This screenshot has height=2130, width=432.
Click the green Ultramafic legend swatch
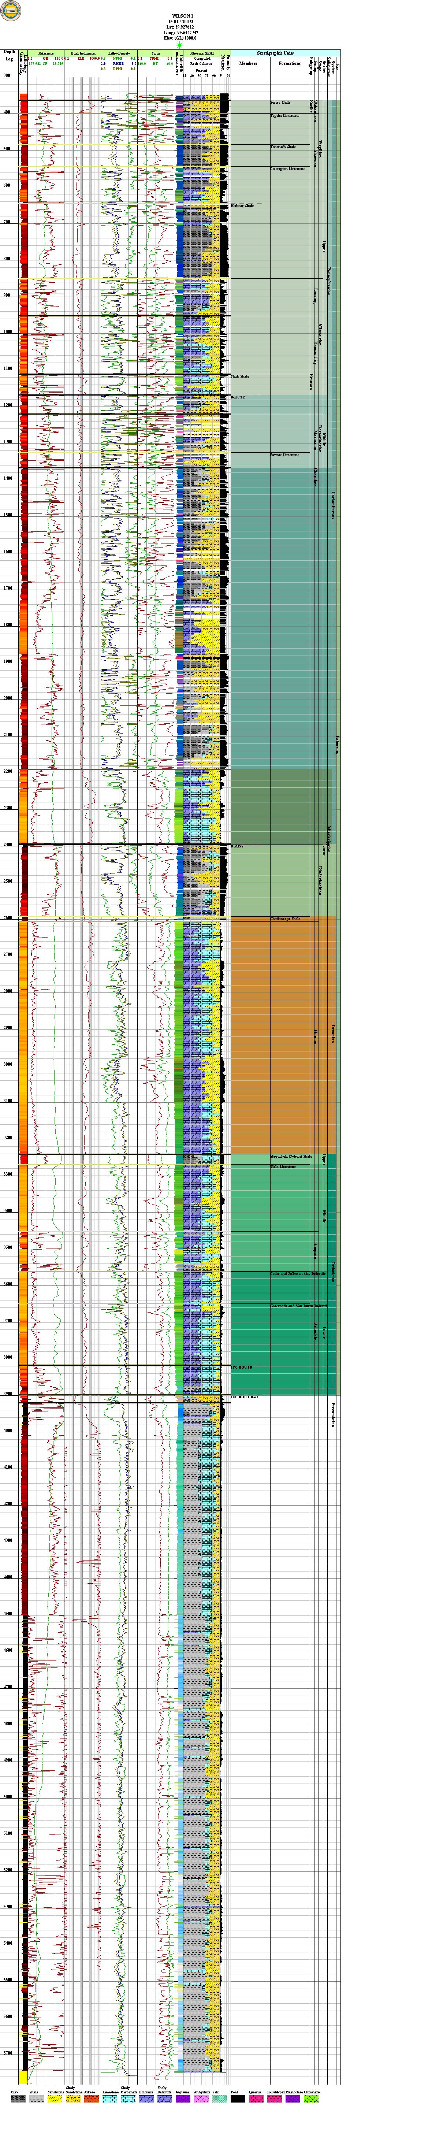pyautogui.click(x=312, y=2099)
